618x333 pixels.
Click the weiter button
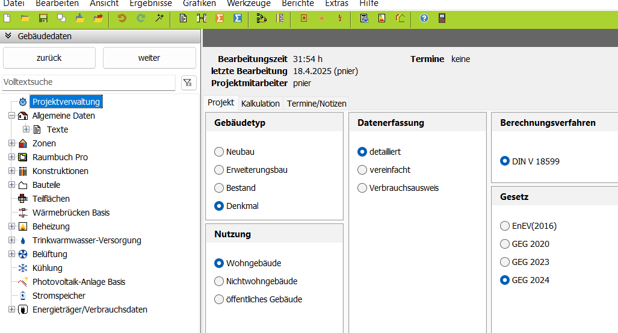[x=149, y=58]
